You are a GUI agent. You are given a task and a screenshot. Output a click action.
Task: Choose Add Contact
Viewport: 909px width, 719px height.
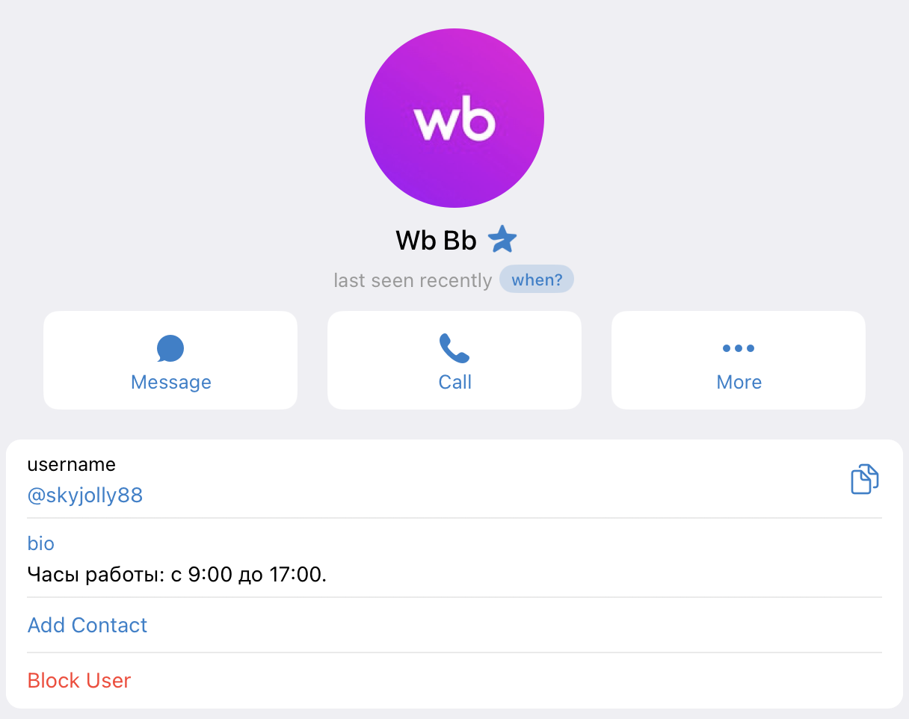click(87, 625)
